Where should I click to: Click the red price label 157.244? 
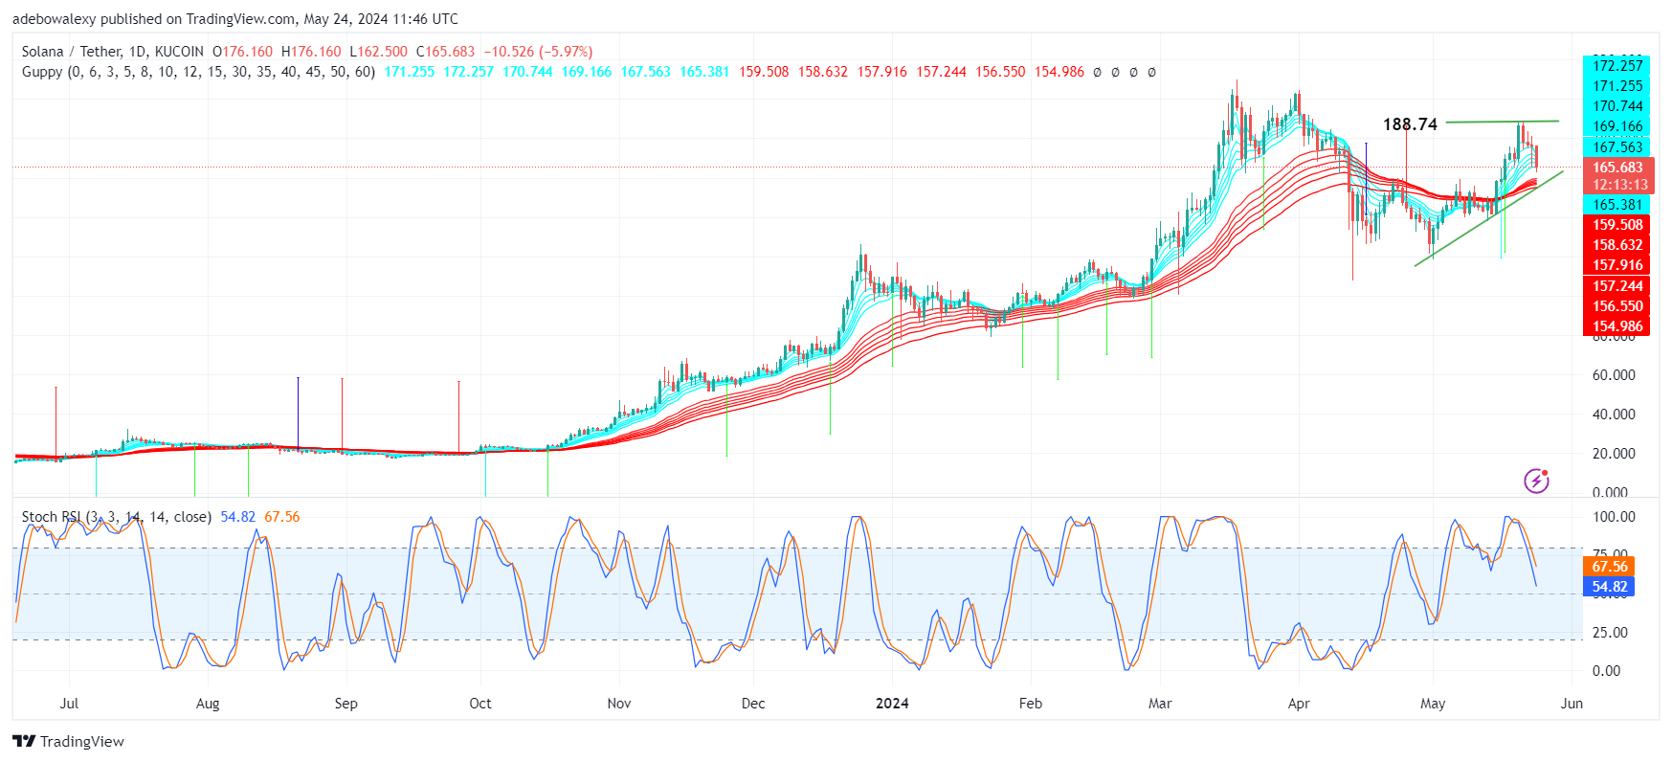coord(1616,286)
